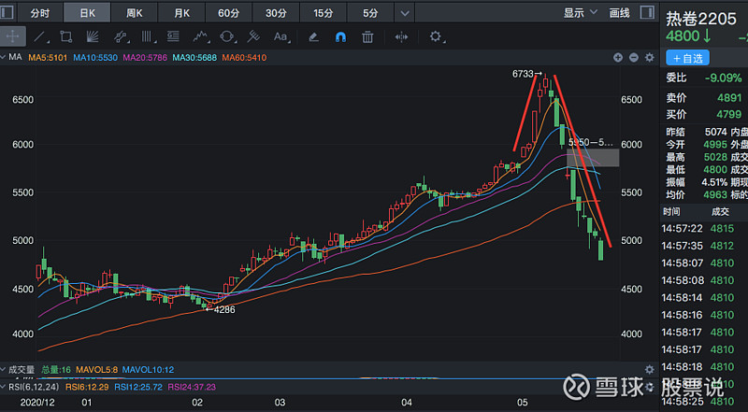Toggle the left sidebar panel
Image resolution: width=748 pixels, height=412 pixels.
(x=7, y=13)
